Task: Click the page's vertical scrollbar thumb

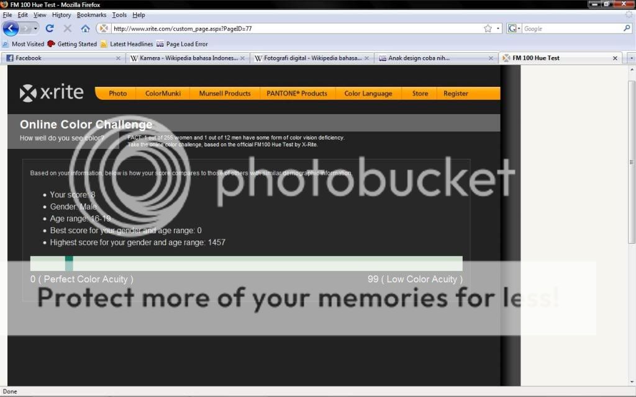Action: coord(632,162)
